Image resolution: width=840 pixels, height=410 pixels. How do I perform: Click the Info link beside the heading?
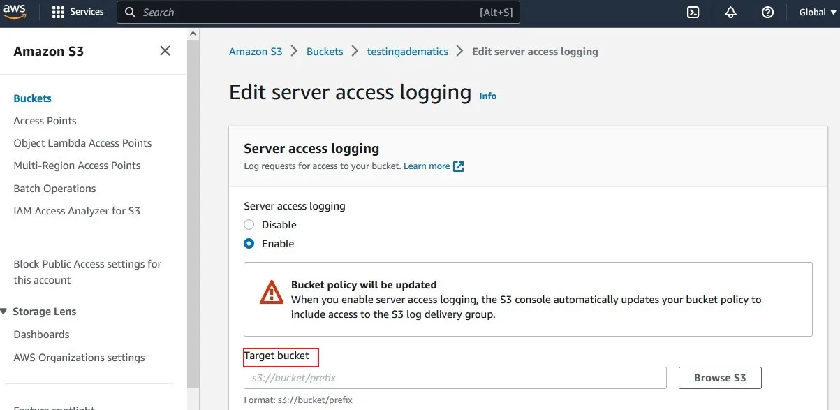click(x=488, y=96)
